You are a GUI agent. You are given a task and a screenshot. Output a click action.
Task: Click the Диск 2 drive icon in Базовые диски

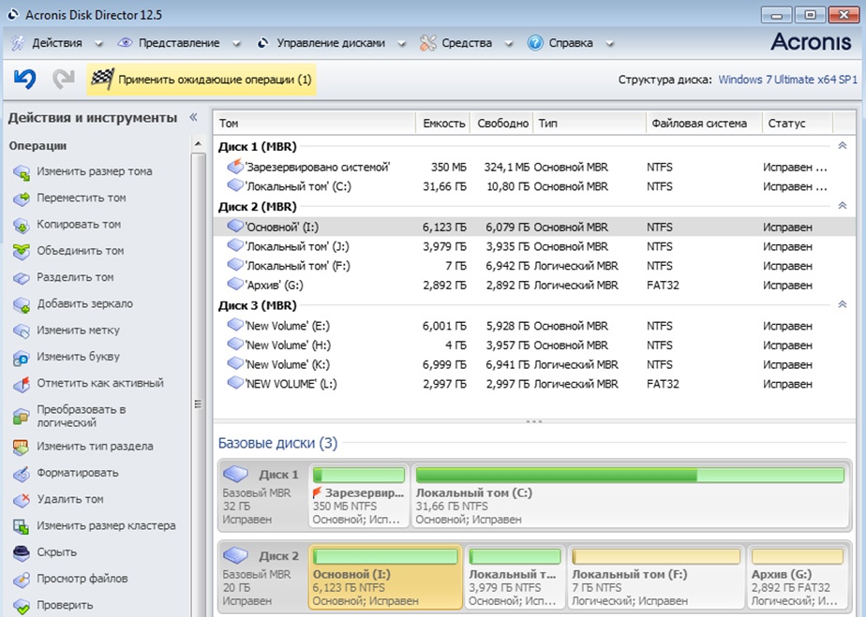click(x=236, y=555)
